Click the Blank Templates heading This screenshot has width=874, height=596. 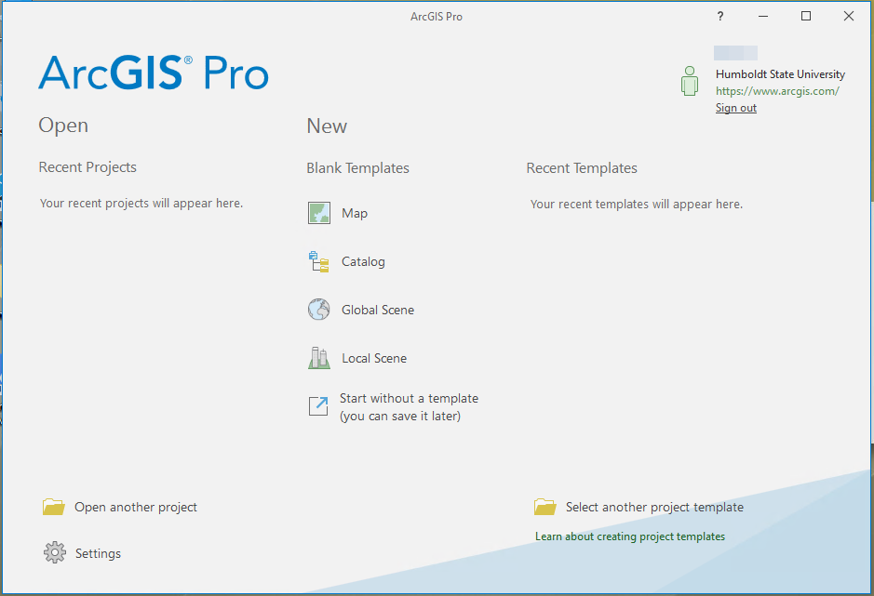(x=357, y=168)
